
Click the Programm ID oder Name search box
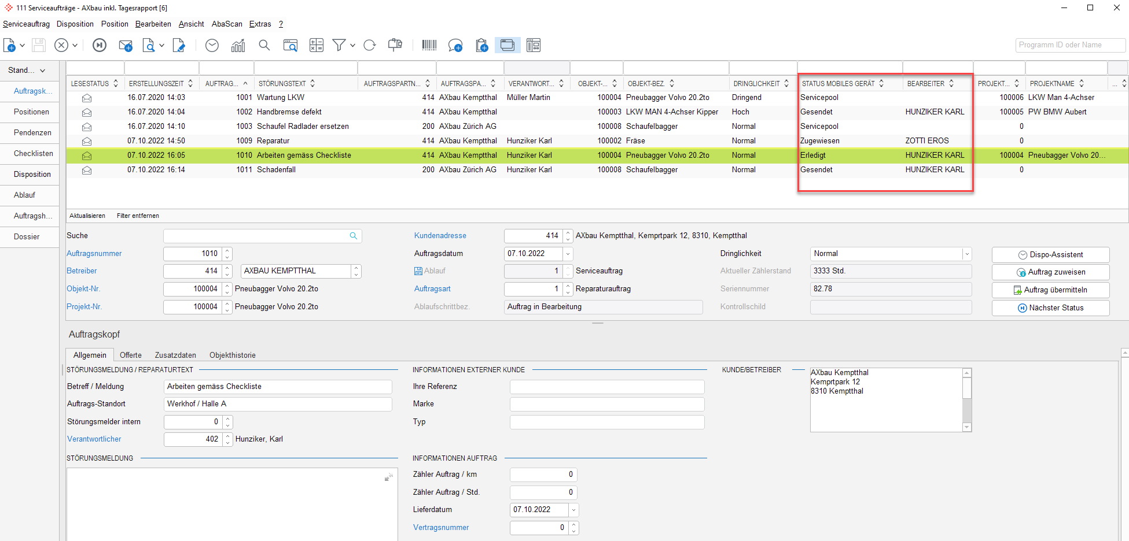click(x=1070, y=45)
